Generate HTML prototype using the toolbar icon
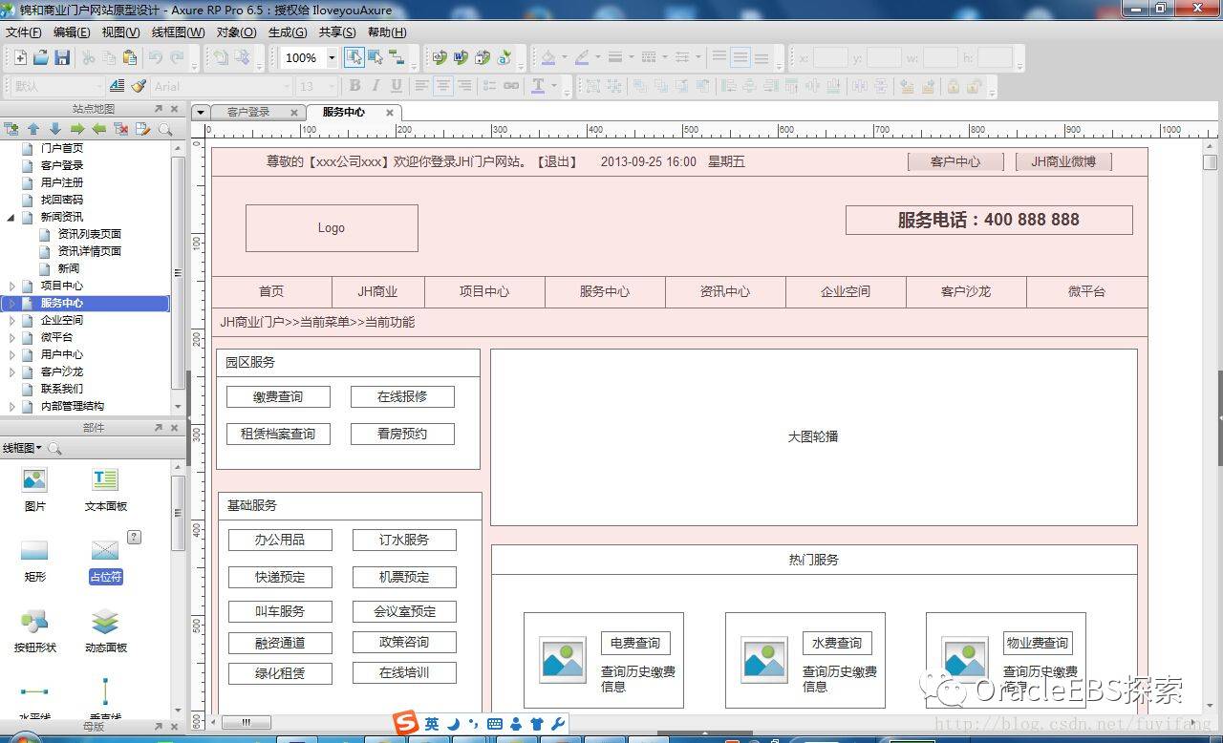1223x743 pixels. point(440,57)
